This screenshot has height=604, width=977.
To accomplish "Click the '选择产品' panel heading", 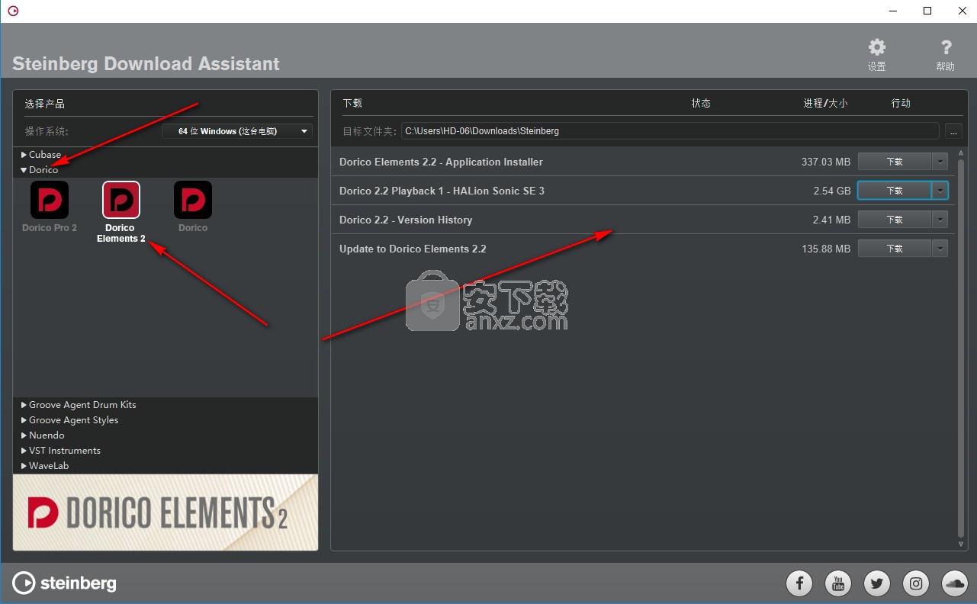I will [45, 104].
